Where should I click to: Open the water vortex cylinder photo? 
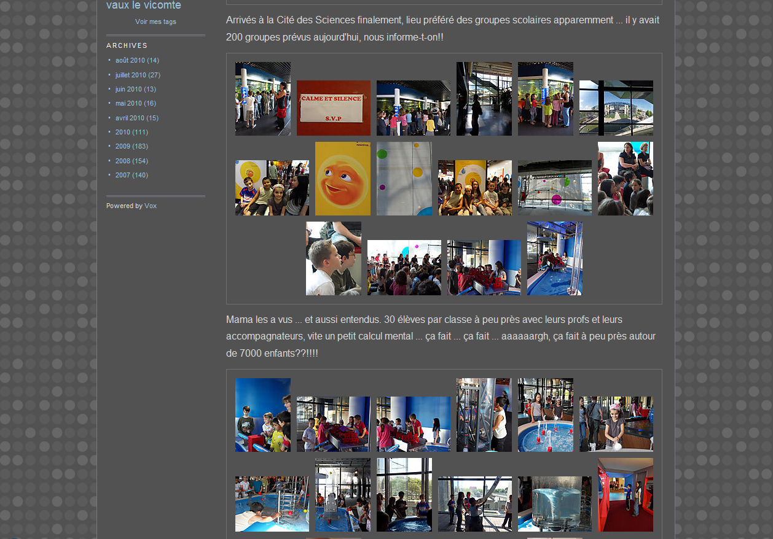tap(554, 504)
